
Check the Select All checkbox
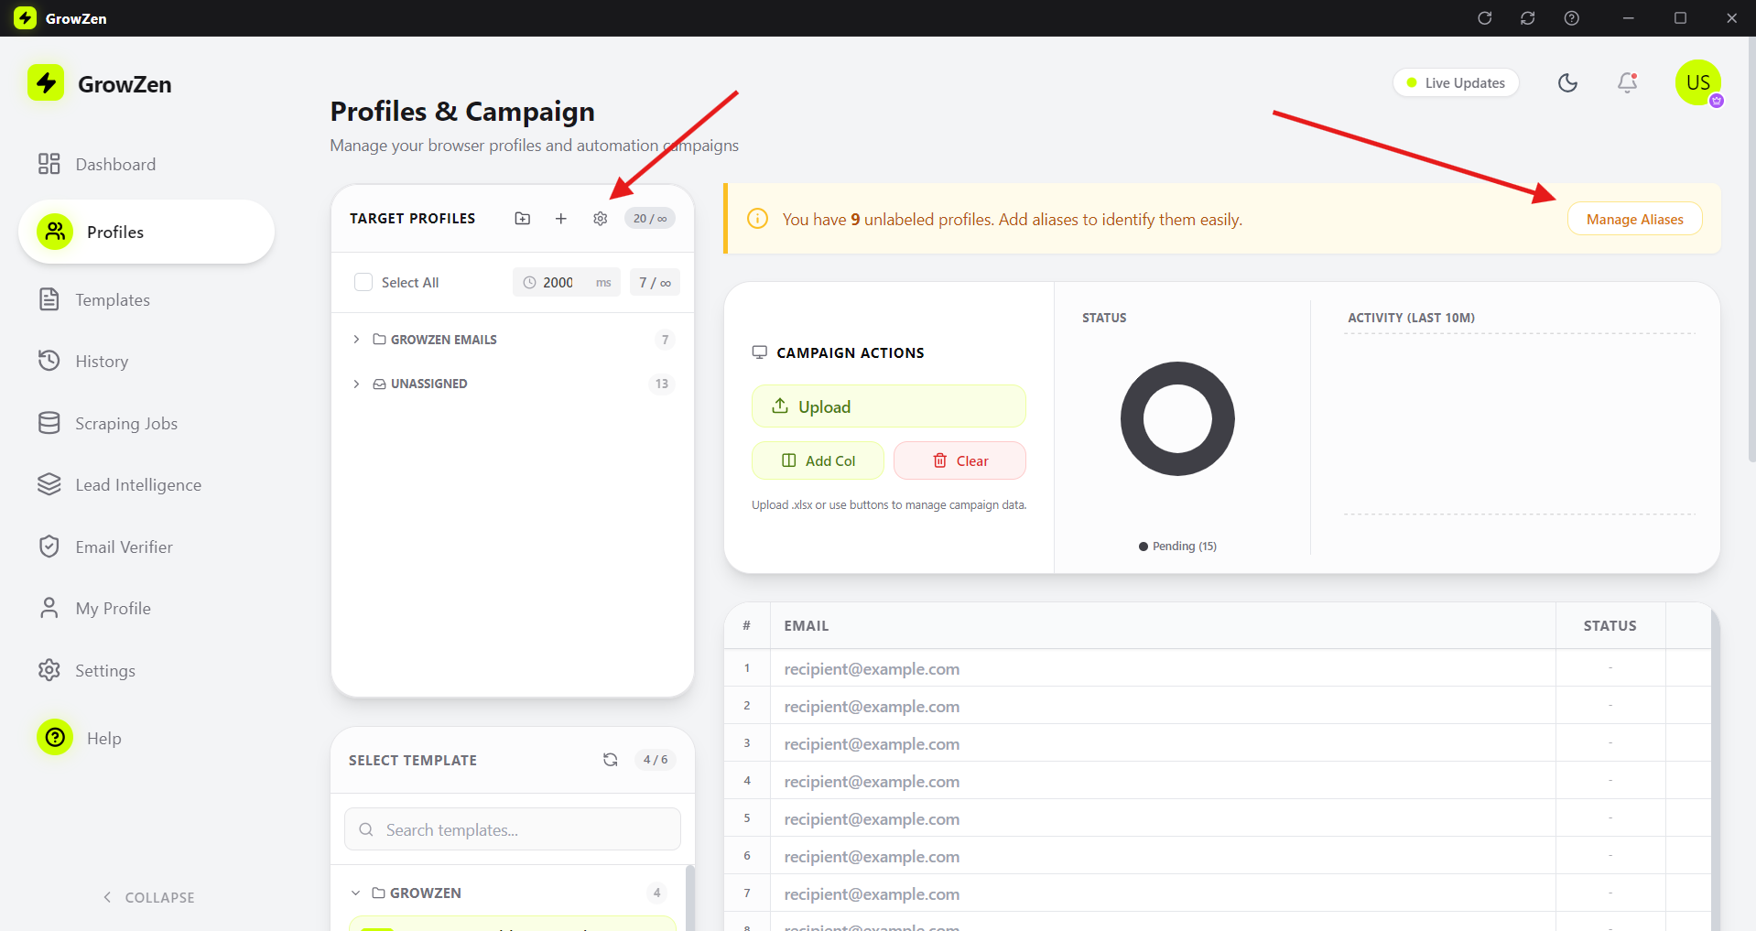coord(363,283)
